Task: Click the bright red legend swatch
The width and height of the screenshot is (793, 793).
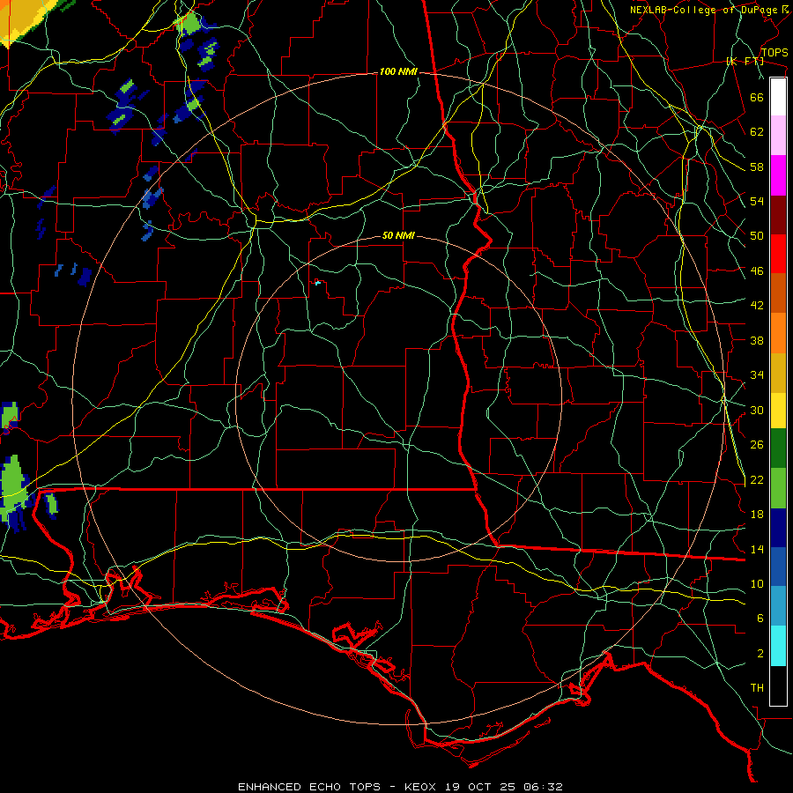Action: coord(778,254)
